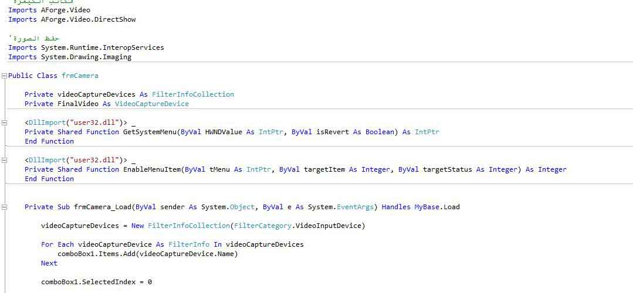Collapse the GetSystemMenu DllImport outline block
Image resolution: width=633 pixels, height=293 pixels.
coord(5,122)
